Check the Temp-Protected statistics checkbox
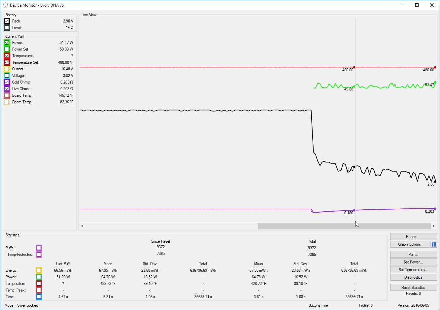 (39, 255)
